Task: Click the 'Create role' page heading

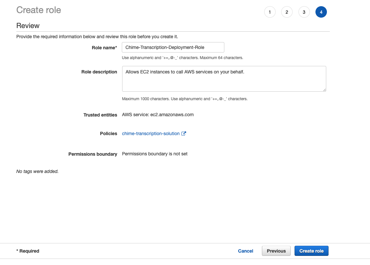Action: (x=39, y=10)
